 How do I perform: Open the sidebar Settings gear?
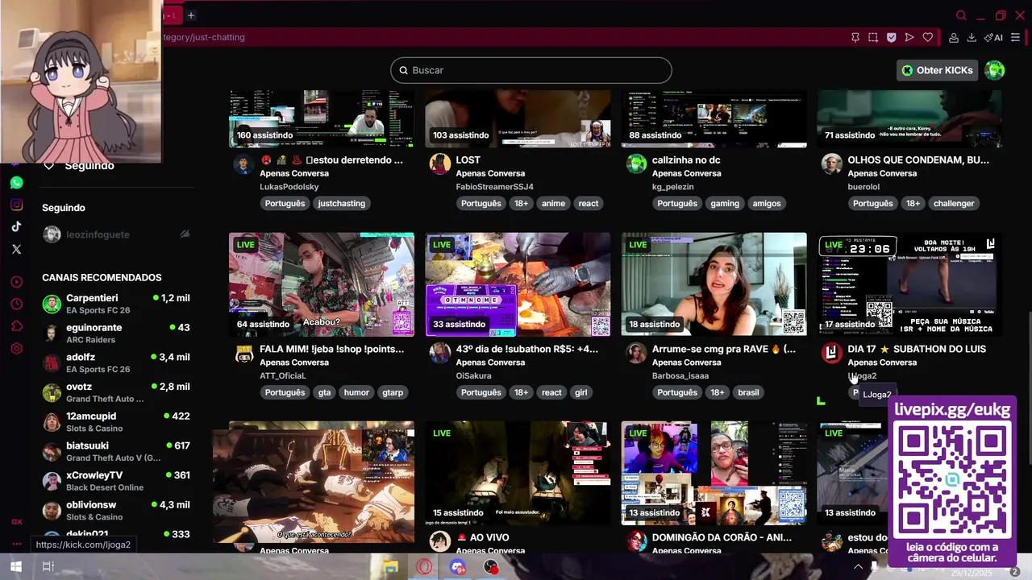[x=16, y=349]
